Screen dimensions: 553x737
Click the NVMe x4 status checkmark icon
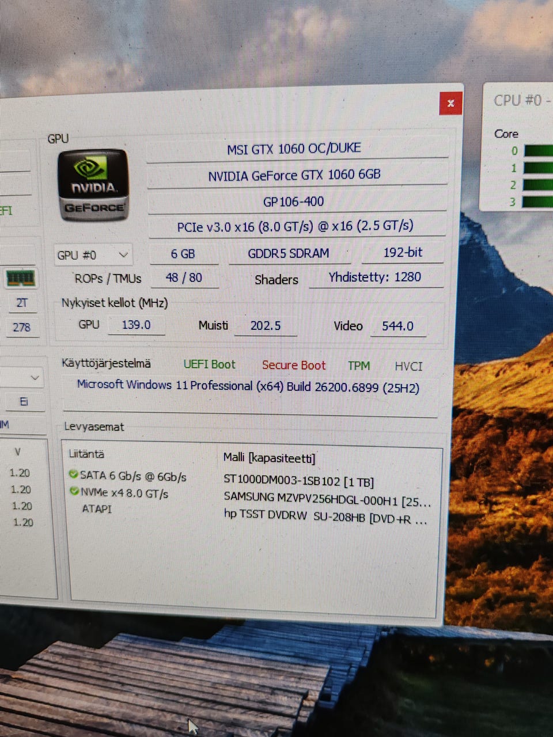(74, 492)
